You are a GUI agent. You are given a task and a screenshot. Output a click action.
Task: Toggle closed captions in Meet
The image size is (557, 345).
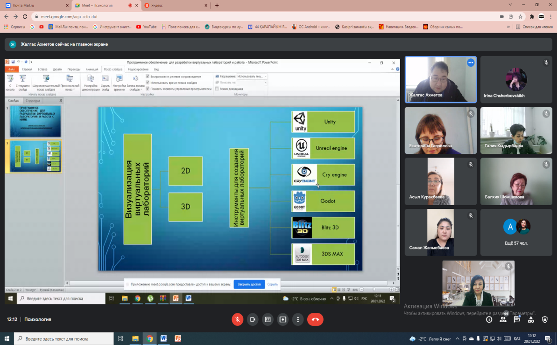[x=268, y=319]
